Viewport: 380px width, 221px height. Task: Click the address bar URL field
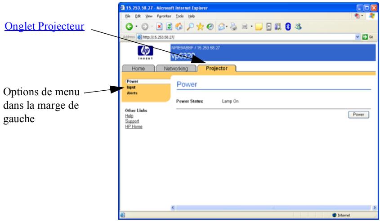pos(246,37)
